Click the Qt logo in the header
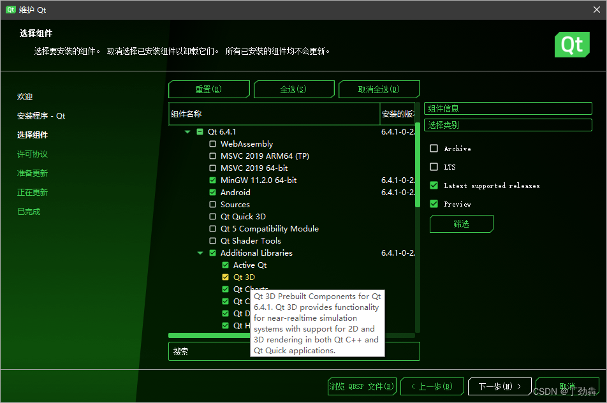 coord(572,45)
